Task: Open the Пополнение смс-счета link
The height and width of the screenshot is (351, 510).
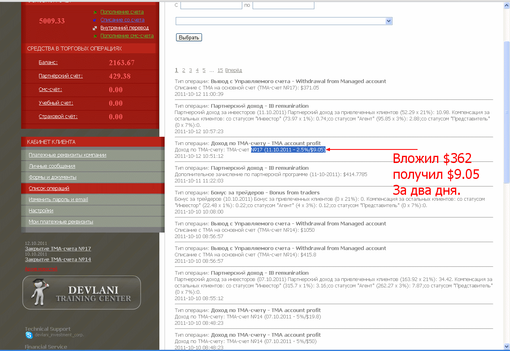Action: [127, 36]
